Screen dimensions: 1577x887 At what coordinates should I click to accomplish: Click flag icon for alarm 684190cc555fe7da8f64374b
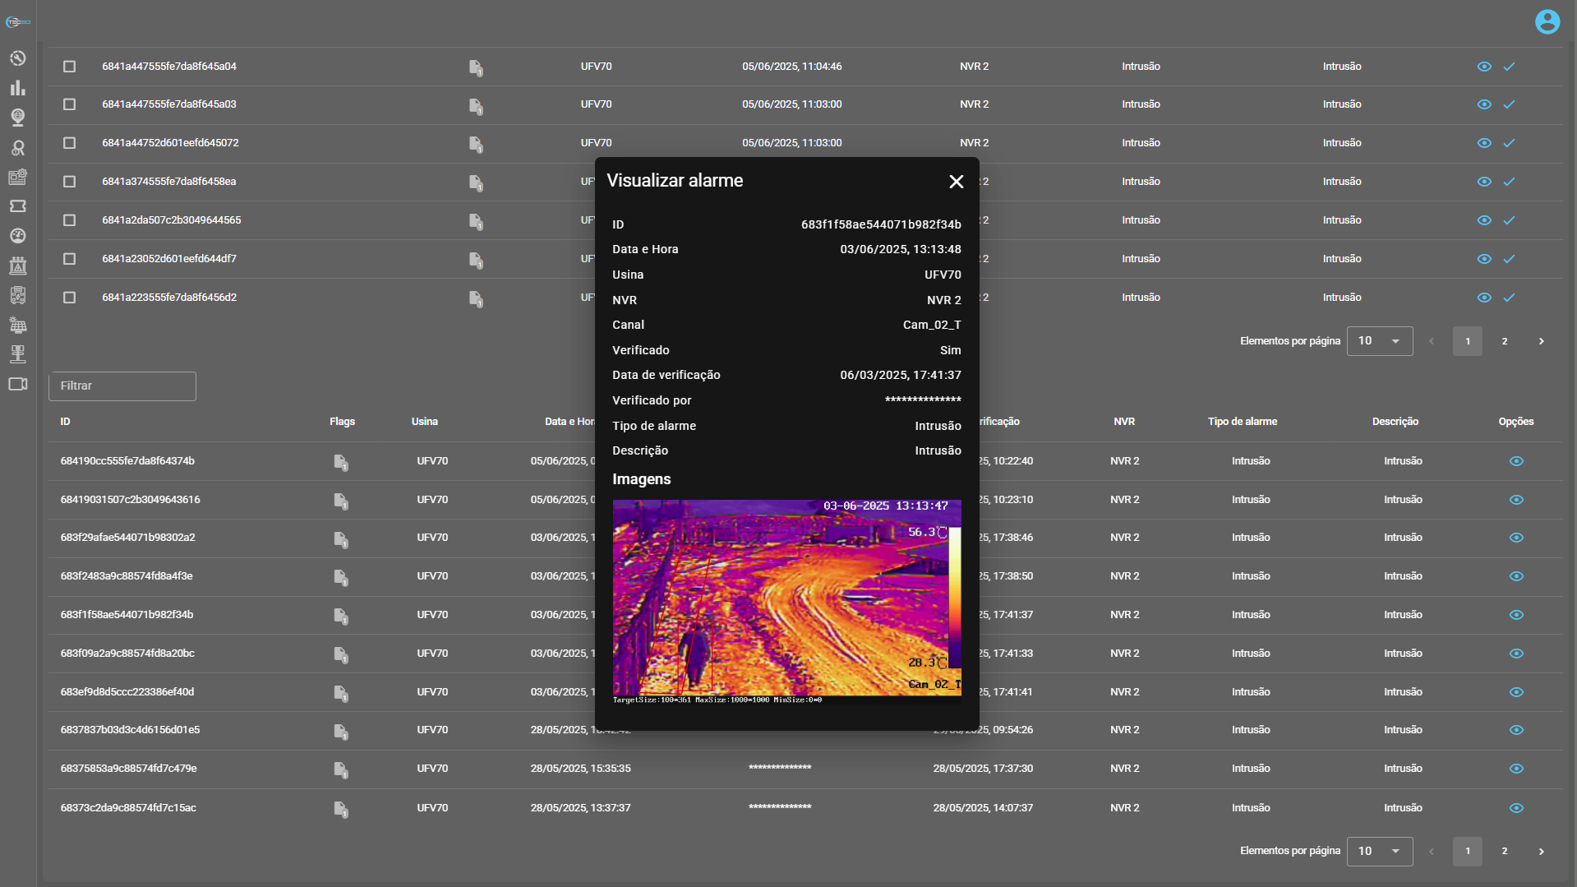point(341,462)
